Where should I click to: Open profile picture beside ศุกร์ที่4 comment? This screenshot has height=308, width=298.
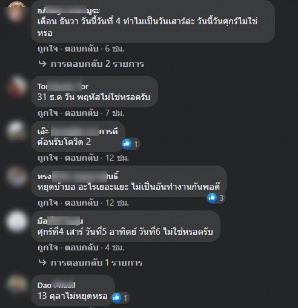(x=17, y=221)
